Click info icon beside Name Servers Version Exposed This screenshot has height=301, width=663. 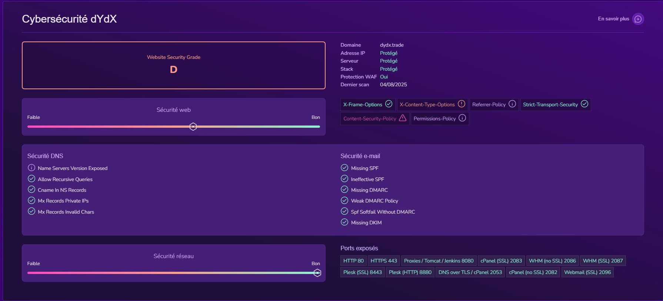31,168
